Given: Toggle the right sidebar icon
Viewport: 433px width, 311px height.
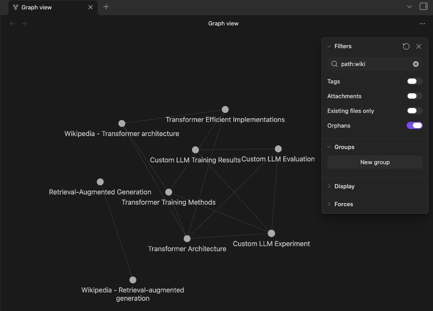Looking at the screenshot, I should (423, 6).
